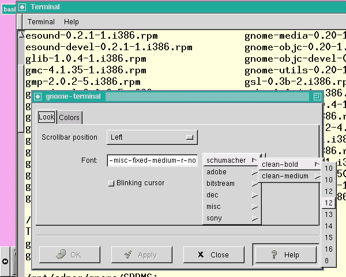Click into the Font name text field
346x277 pixels.
(x=152, y=160)
